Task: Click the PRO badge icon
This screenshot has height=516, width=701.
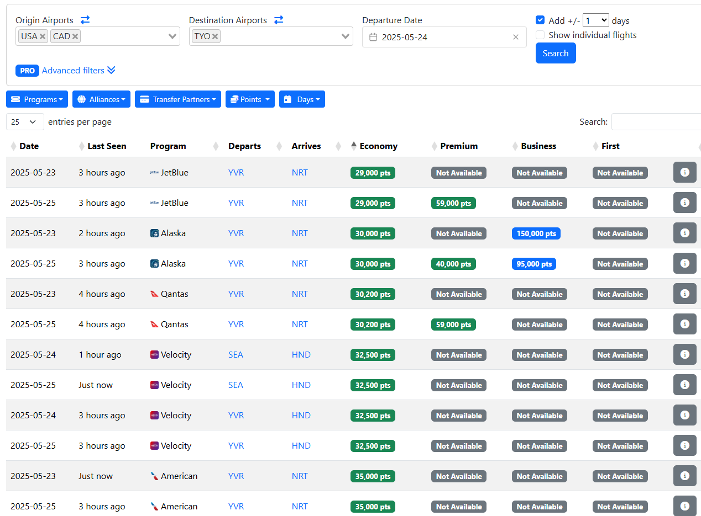Action: click(x=27, y=71)
